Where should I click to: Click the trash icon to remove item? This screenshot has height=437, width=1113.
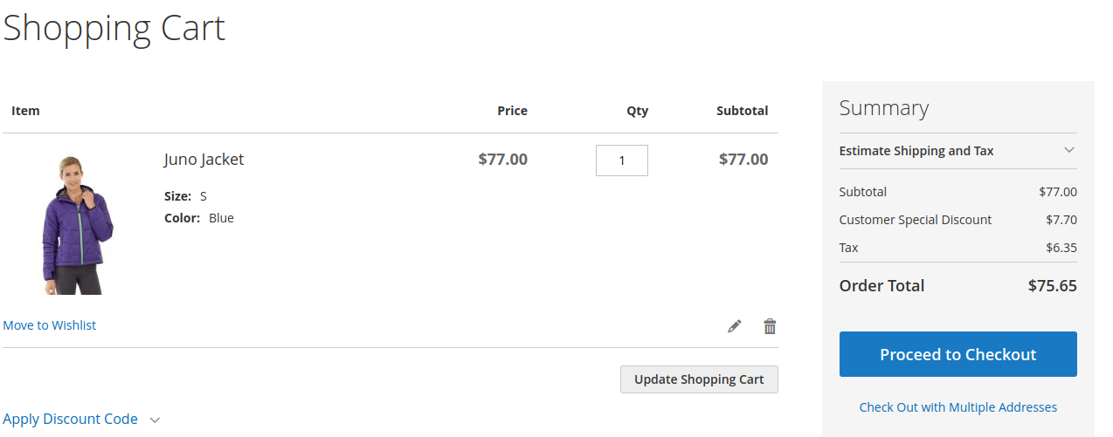(x=770, y=326)
